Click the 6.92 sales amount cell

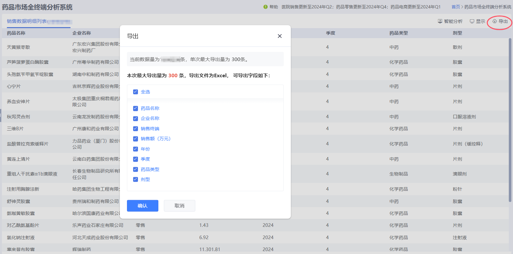(x=204, y=238)
